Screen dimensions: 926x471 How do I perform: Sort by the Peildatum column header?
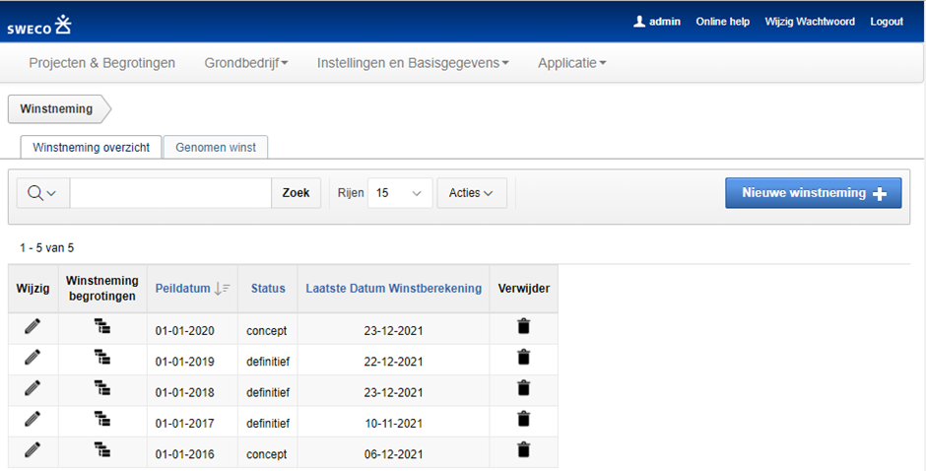coord(182,289)
